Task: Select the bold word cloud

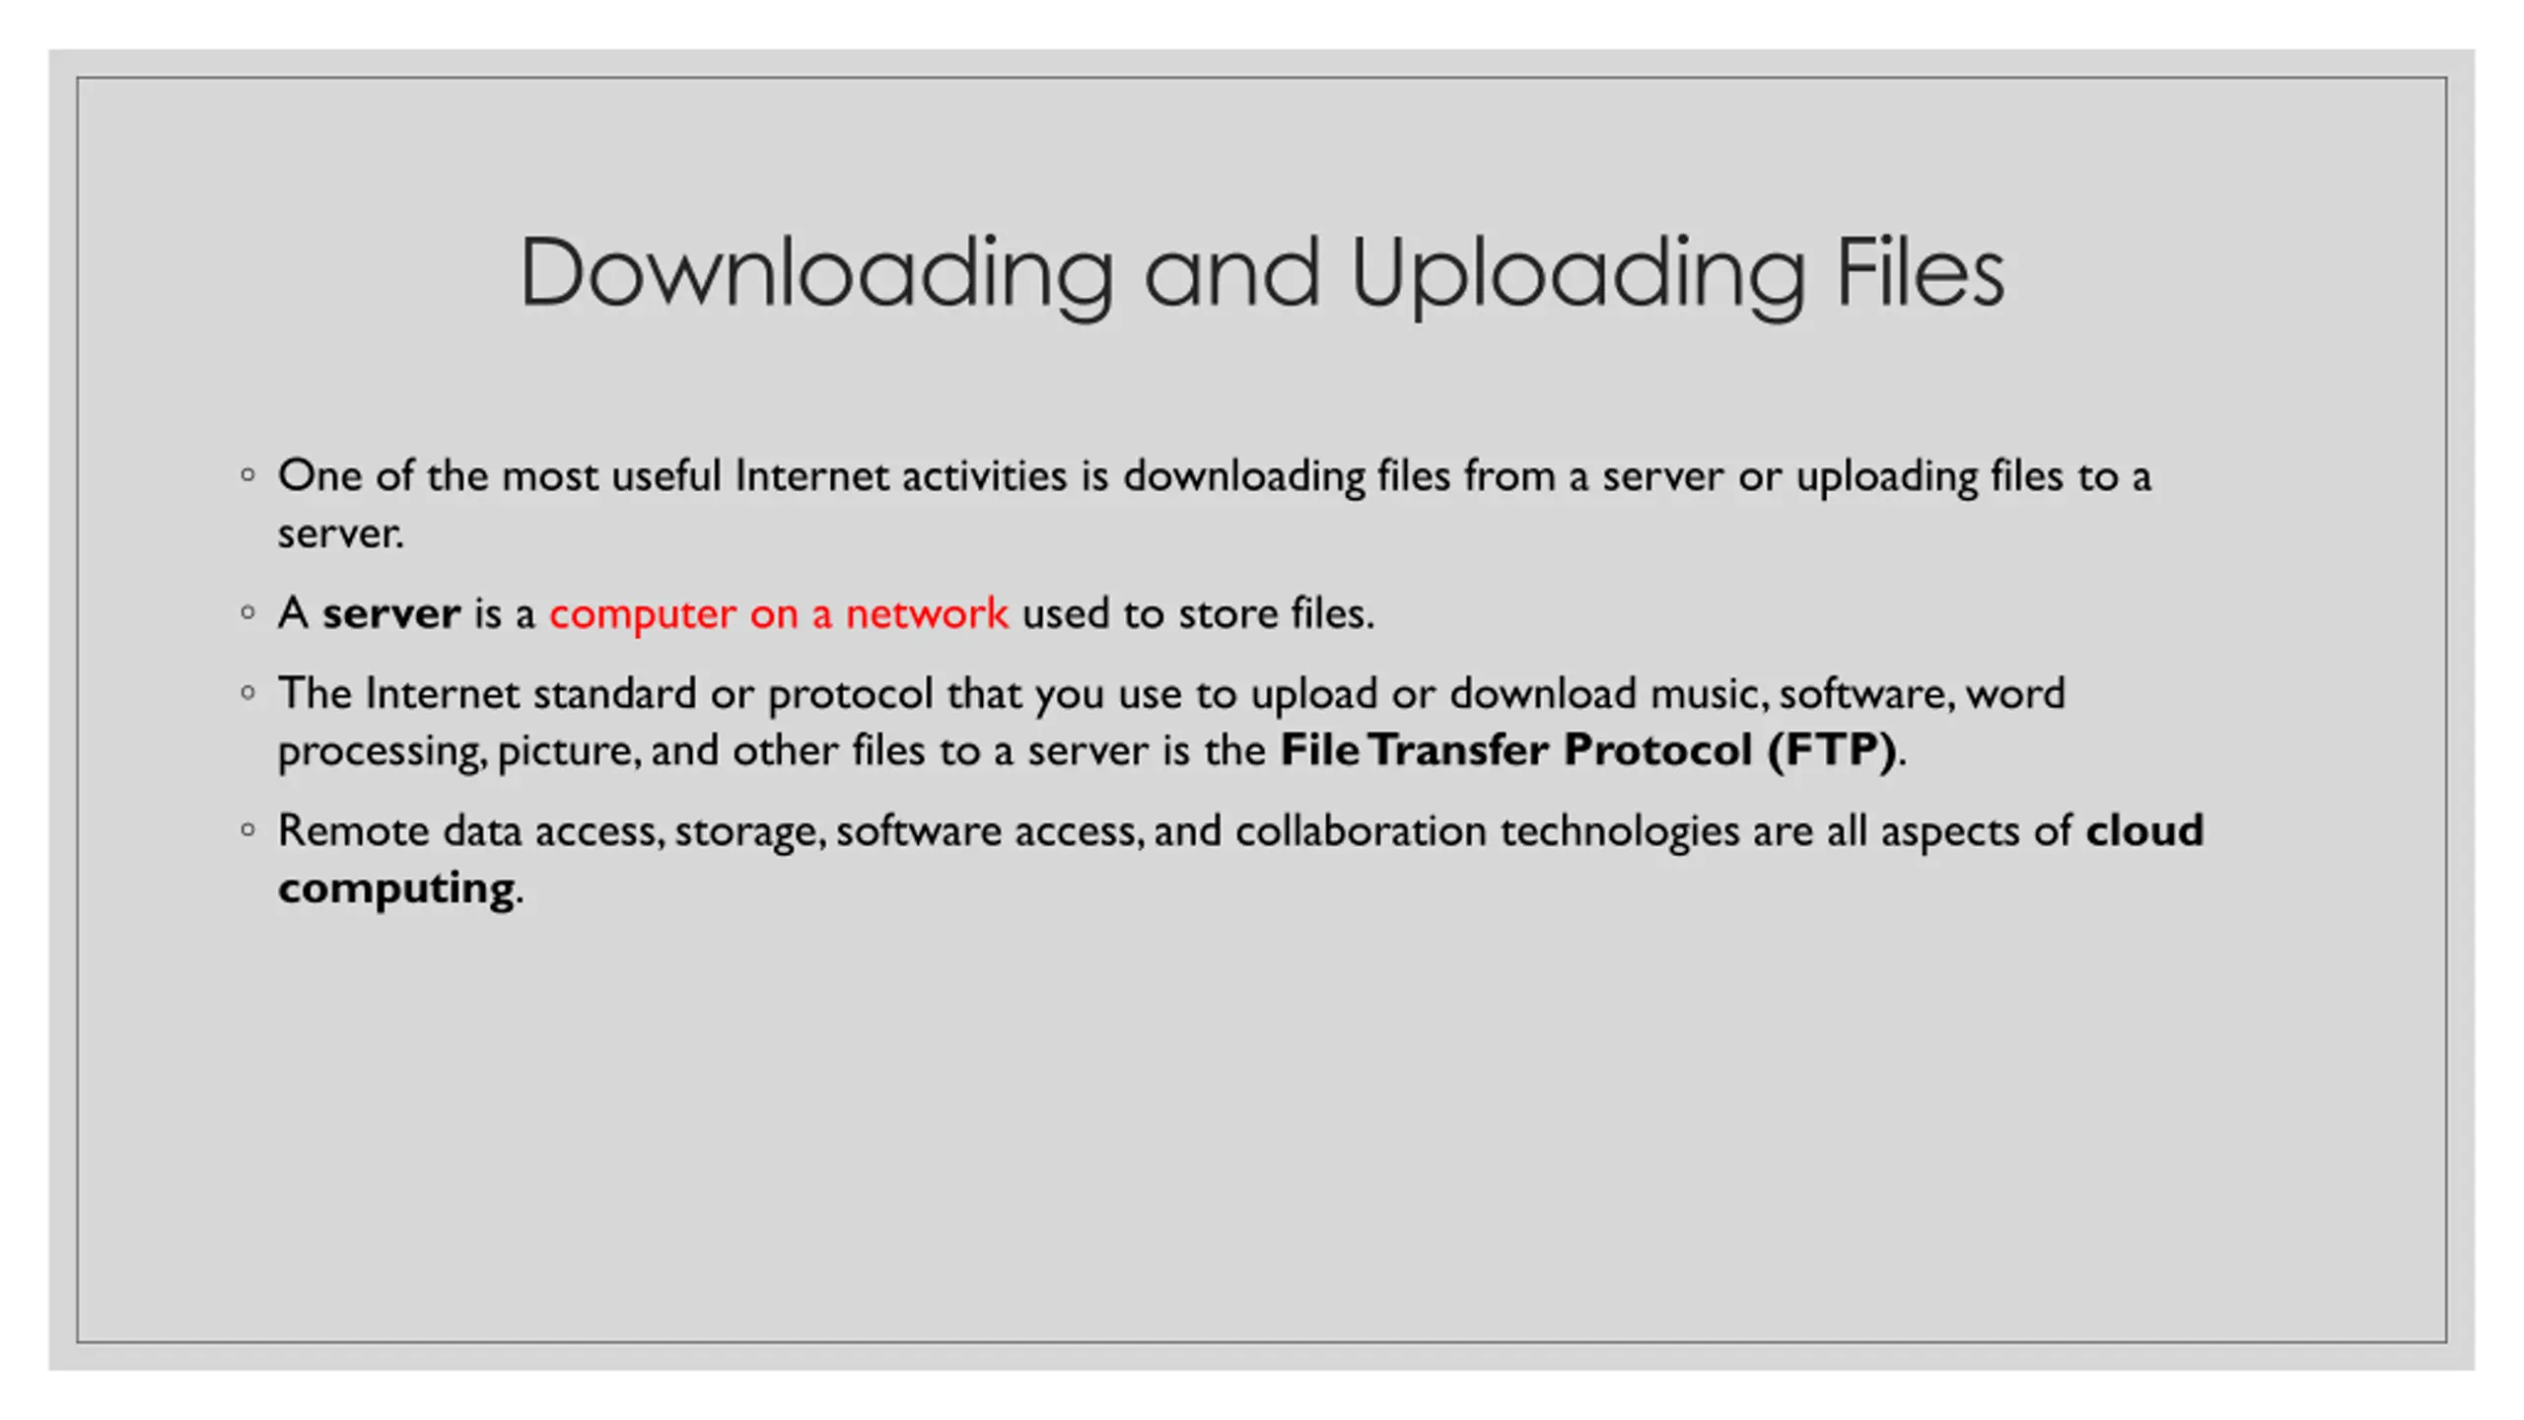Action: pyautogui.click(x=2144, y=830)
